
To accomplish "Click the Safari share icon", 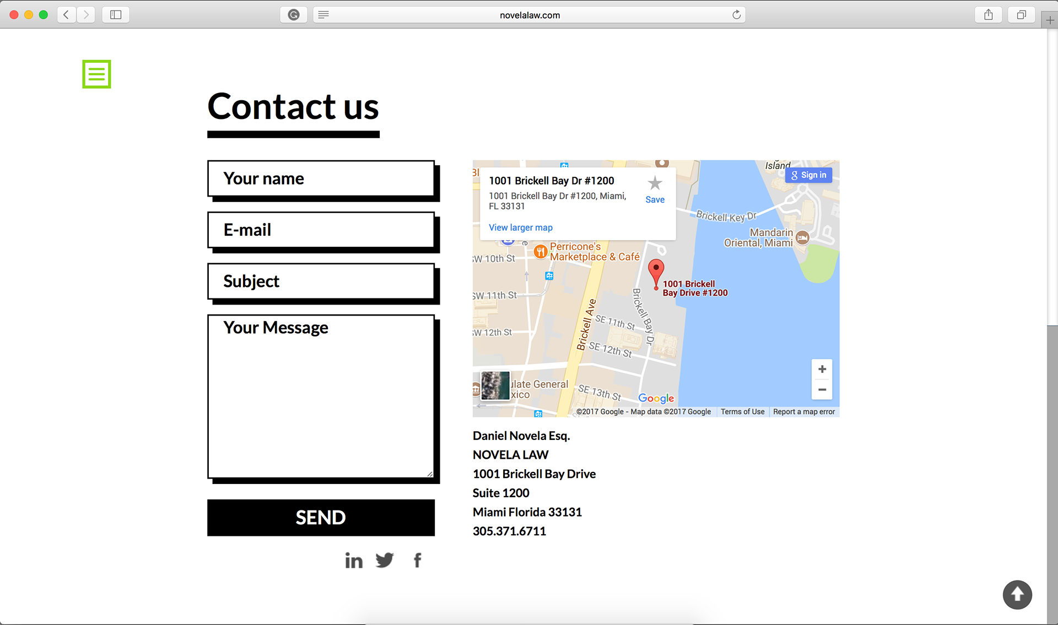I will click(x=989, y=15).
